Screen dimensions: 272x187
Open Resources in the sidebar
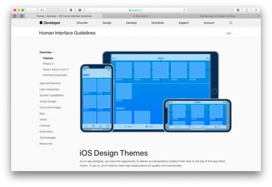(46, 144)
